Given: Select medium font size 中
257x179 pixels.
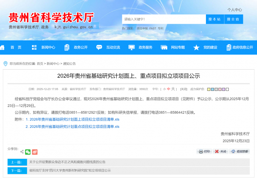Looking at the screenshot, I should point(168,89).
